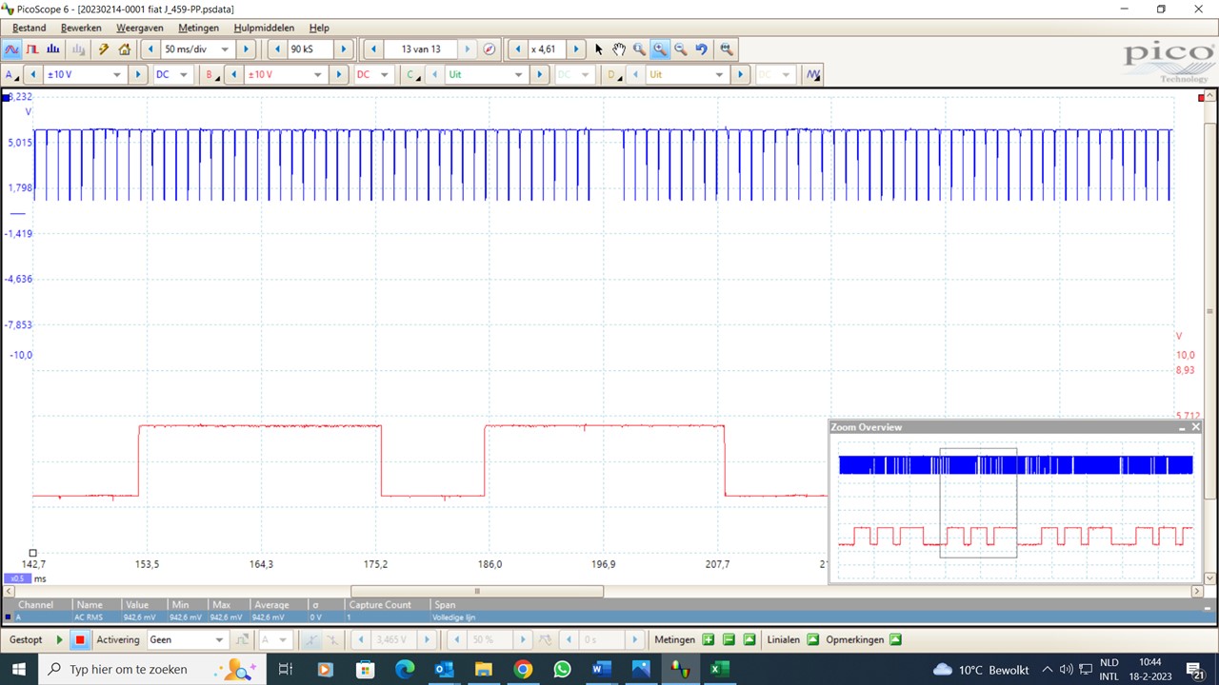Screen dimensions: 1219x685
Task: Select the hand pan tool
Action: click(x=619, y=49)
